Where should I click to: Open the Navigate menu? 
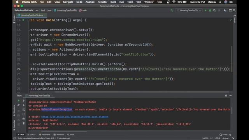(68, 2)
